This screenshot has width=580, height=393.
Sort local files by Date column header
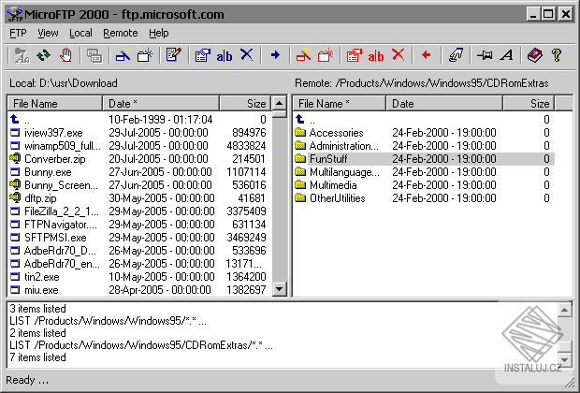pyautogui.click(x=161, y=104)
